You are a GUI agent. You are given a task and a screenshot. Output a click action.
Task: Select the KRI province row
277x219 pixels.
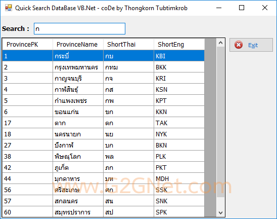(x=103, y=78)
